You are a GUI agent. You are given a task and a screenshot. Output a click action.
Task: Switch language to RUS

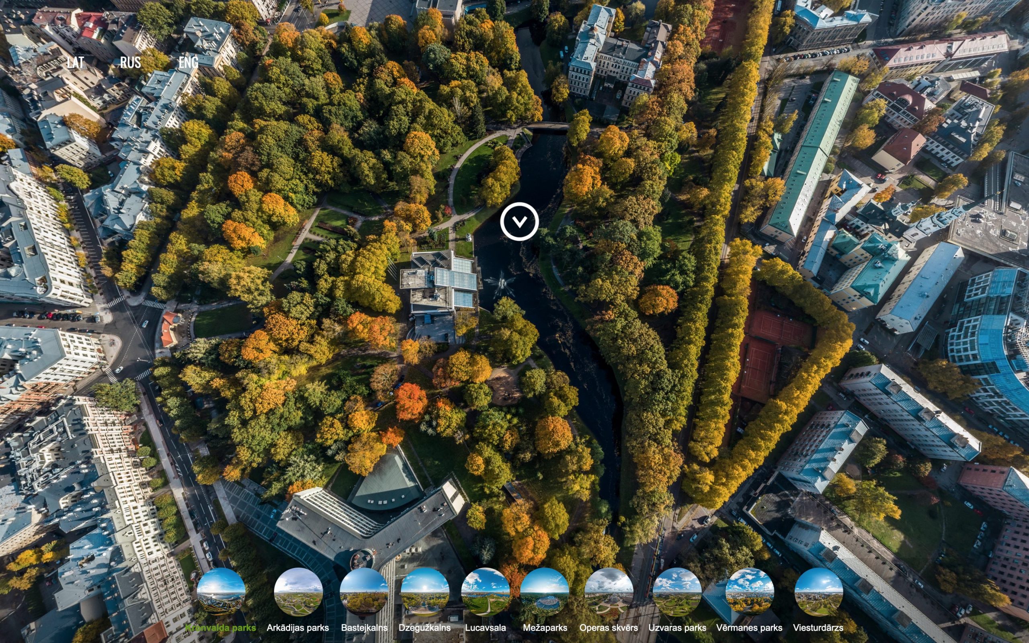[x=130, y=63]
